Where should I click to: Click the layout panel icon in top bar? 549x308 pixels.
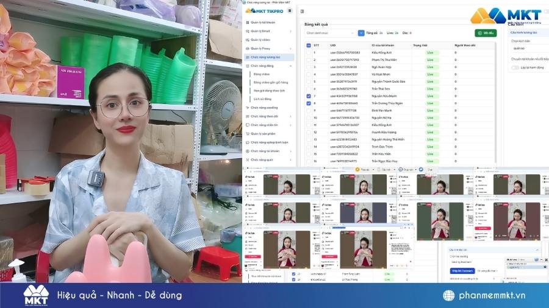pyautogui.click(x=302, y=11)
